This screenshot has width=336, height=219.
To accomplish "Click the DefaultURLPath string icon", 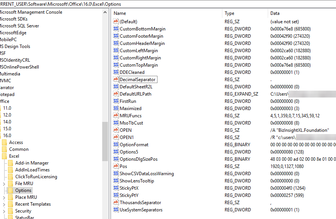I will [x=116, y=94].
